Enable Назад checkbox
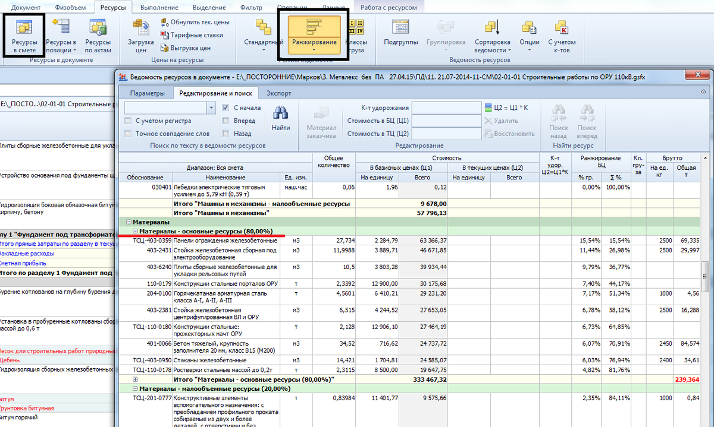The height and width of the screenshot is (427, 714). point(226,134)
